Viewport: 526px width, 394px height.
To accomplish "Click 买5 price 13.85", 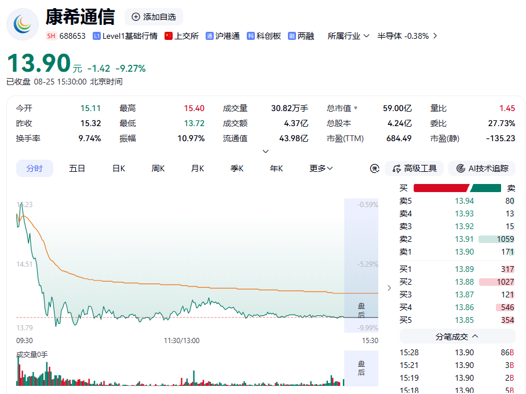I will [x=464, y=320].
